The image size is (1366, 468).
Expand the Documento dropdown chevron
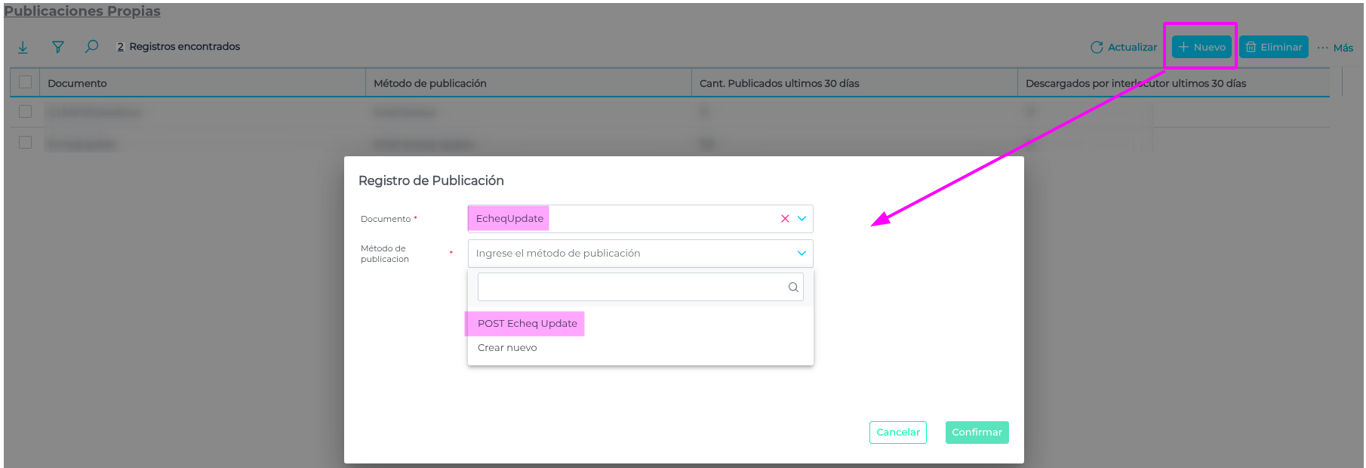tap(802, 218)
